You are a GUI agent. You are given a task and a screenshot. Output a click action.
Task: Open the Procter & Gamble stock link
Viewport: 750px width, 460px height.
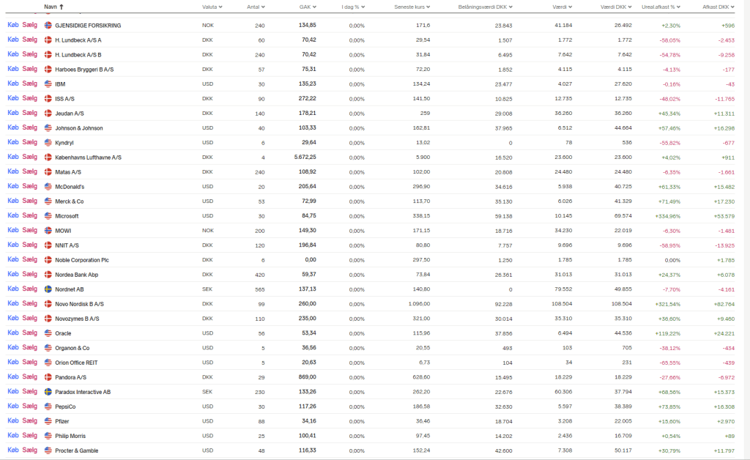click(77, 450)
